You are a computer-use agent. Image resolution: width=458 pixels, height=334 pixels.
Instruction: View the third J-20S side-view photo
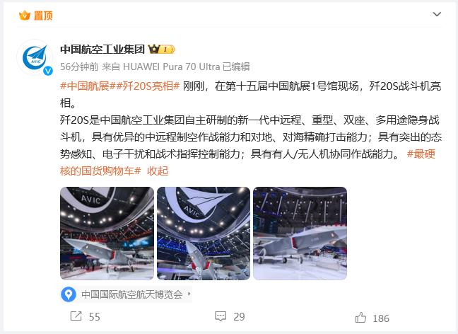300,234
